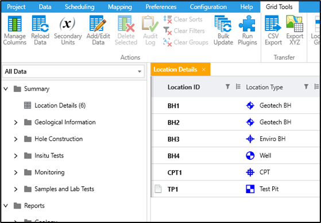The width and height of the screenshot is (321, 223).
Task: Open the All Data dropdown
Action: point(74,71)
